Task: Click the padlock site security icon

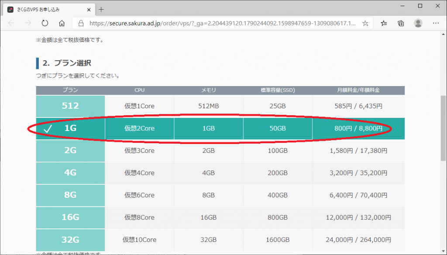Action: [x=81, y=23]
